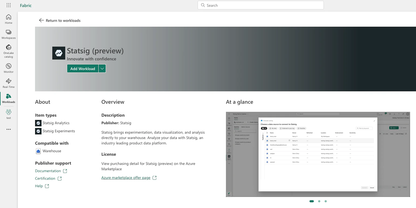Click the Warehouse compatibility icon

(38, 151)
